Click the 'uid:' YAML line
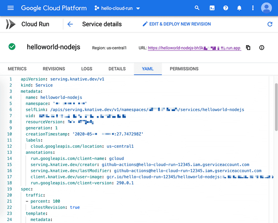The width and height of the screenshot is (278, 223). point(76,116)
